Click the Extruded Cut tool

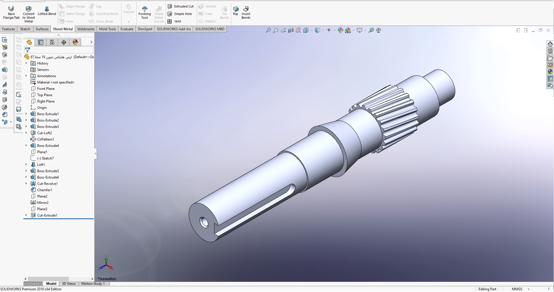181,6
